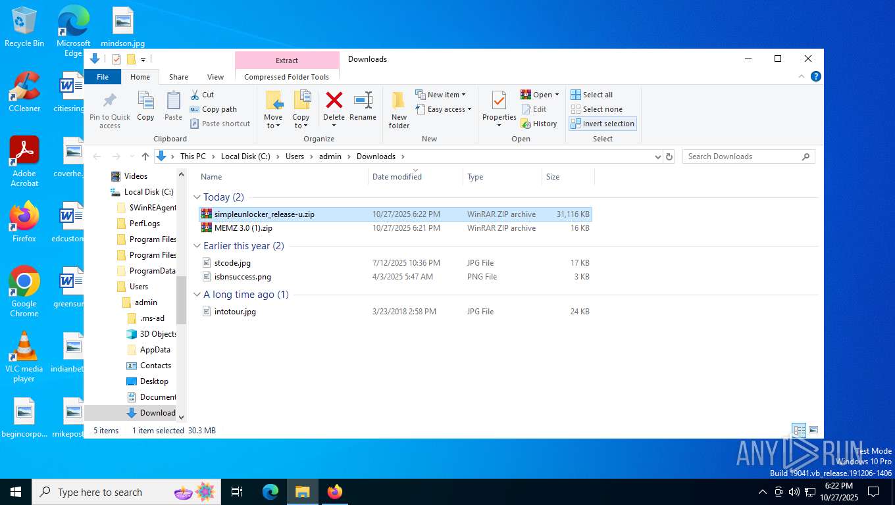The image size is (895, 505).
Task: Switch to Large icons view in status bar
Action: 813,431
